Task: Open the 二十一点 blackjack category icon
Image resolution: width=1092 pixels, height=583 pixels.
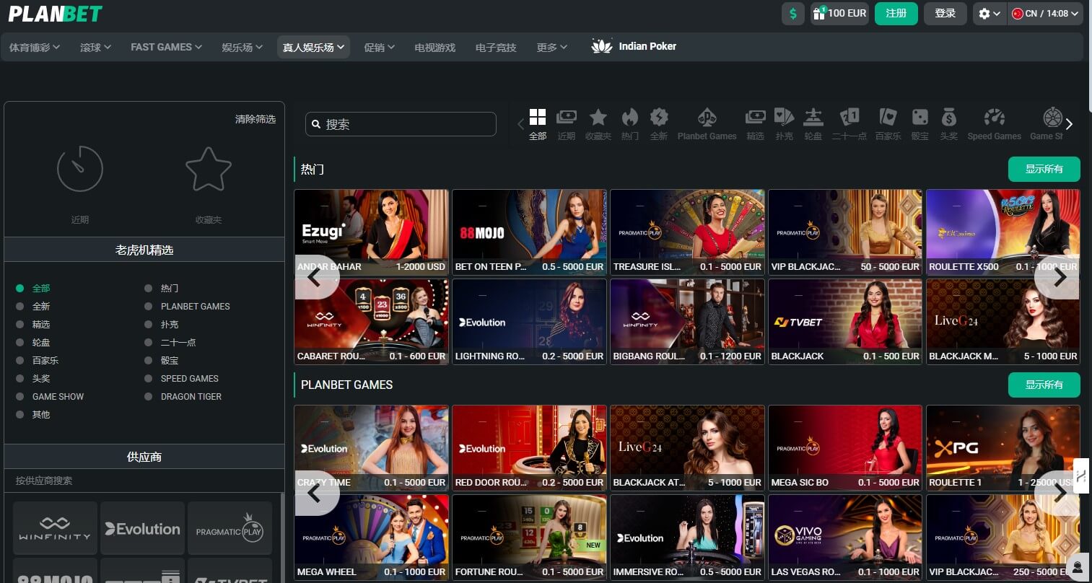Action: pos(849,117)
